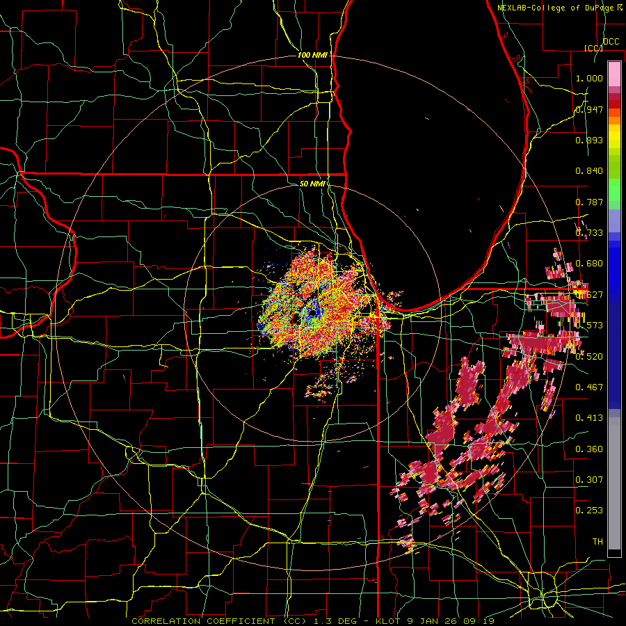Click the 50 NMI range ring label
The width and height of the screenshot is (626, 626).
tap(312, 184)
